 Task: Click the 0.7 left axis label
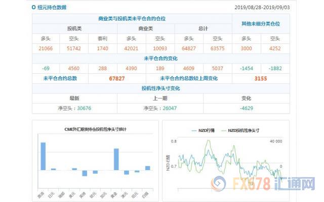coord(174,166)
